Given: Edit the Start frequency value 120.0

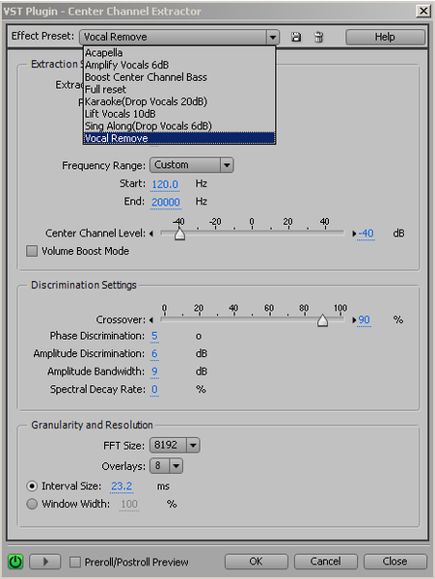Looking at the screenshot, I should pyautogui.click(x=165, y=184).
